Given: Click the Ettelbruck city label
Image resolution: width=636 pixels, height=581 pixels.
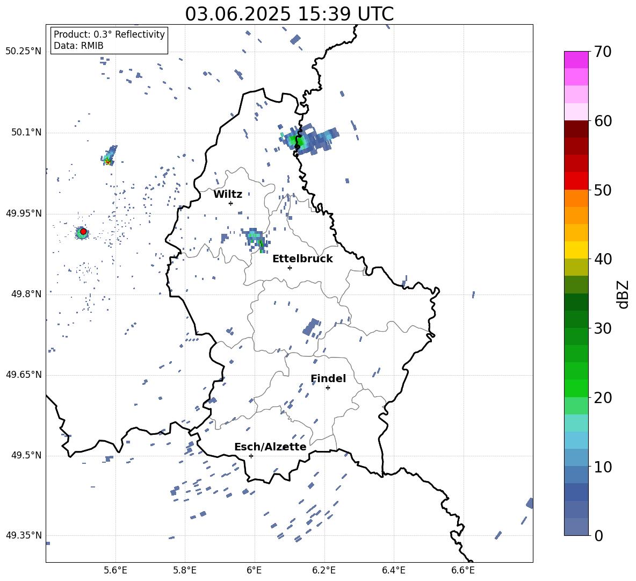Looking at the screenshot, I should tap(302, 259).
